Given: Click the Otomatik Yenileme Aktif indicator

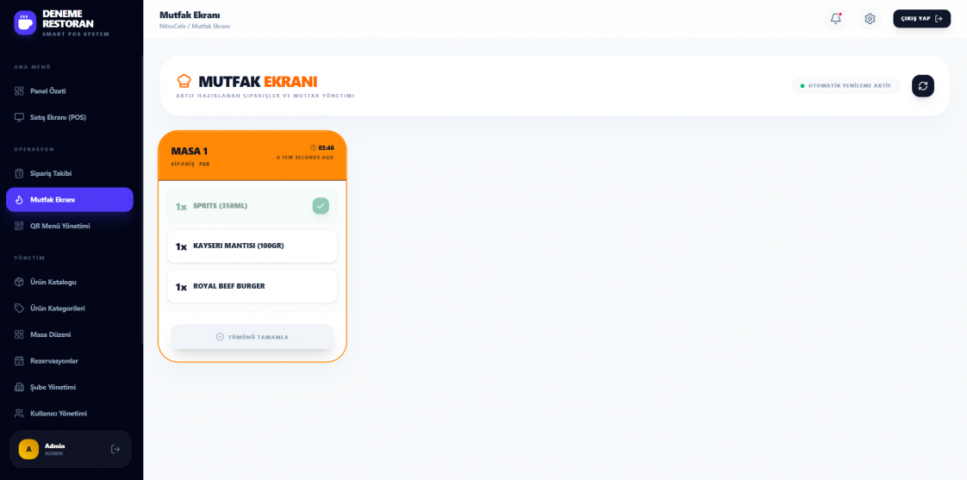Looking at the screenshot, I should [845, 86].
